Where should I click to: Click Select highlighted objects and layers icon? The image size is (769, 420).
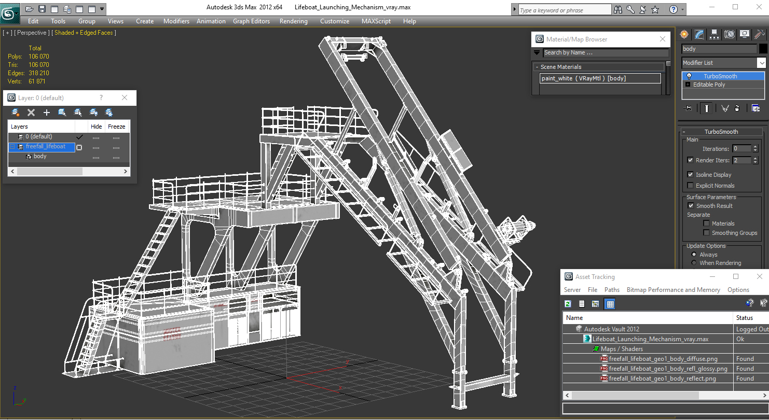[x=62, y=113]
